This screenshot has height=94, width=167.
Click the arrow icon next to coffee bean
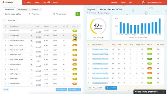[32, 36]
